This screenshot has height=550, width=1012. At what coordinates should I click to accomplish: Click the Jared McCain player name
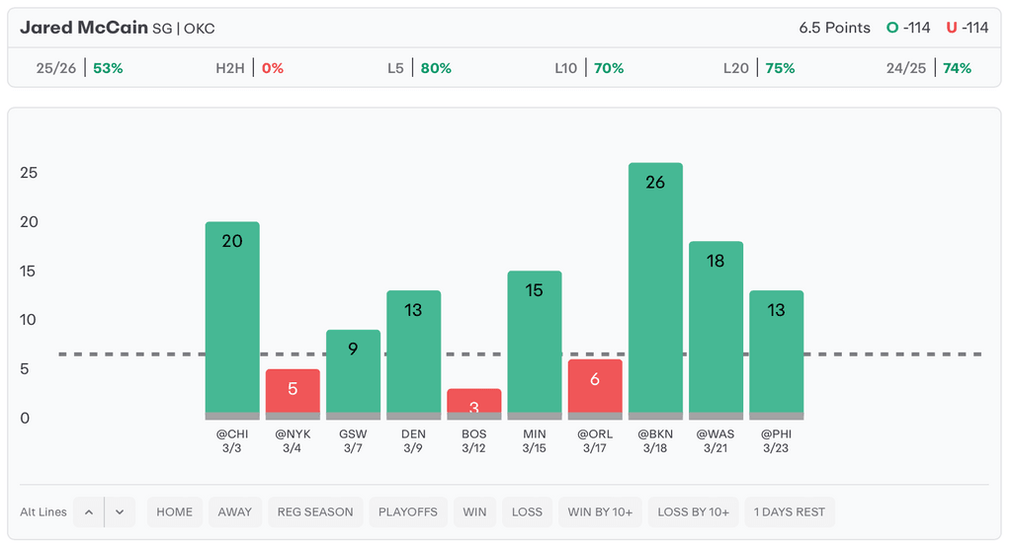[84, 28]
